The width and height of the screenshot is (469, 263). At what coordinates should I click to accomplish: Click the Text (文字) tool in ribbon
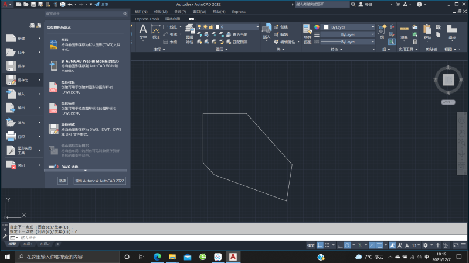click(x=143, y=31)
